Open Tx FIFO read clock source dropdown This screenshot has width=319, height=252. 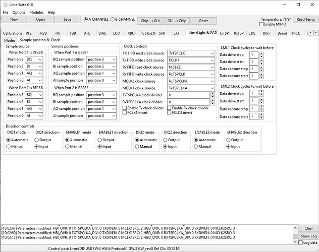(191, 53)
